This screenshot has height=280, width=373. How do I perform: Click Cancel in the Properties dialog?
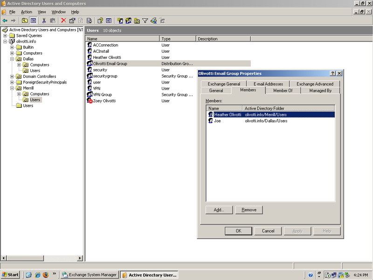[268, 231]
